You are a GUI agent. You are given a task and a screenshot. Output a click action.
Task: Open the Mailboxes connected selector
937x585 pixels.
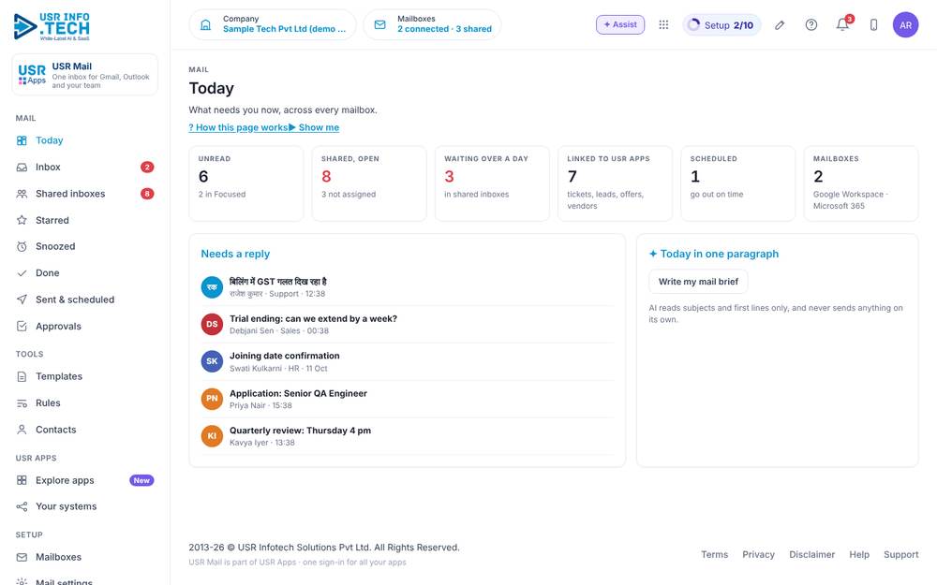432,24
